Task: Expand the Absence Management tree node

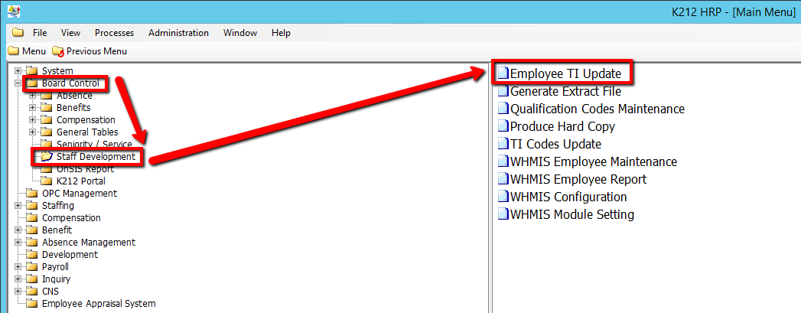Action: (x=18, y=243)
